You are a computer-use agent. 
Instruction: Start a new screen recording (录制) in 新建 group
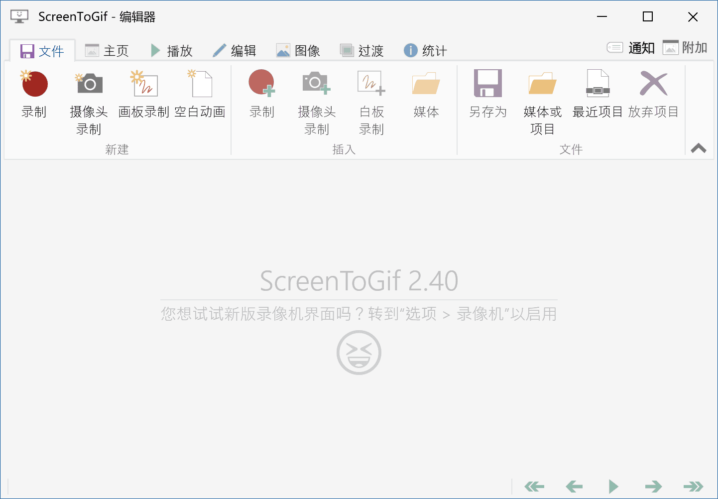tap(34, 95)
